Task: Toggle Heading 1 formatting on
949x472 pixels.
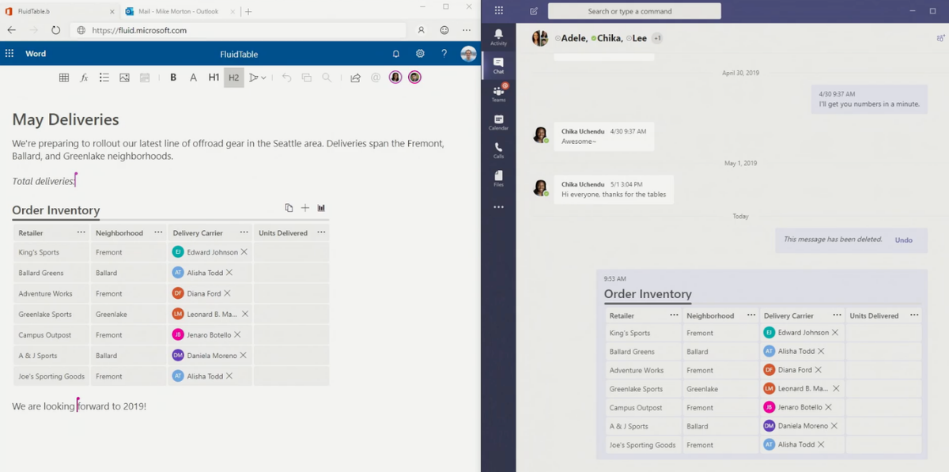Action: tap(214, 77)
